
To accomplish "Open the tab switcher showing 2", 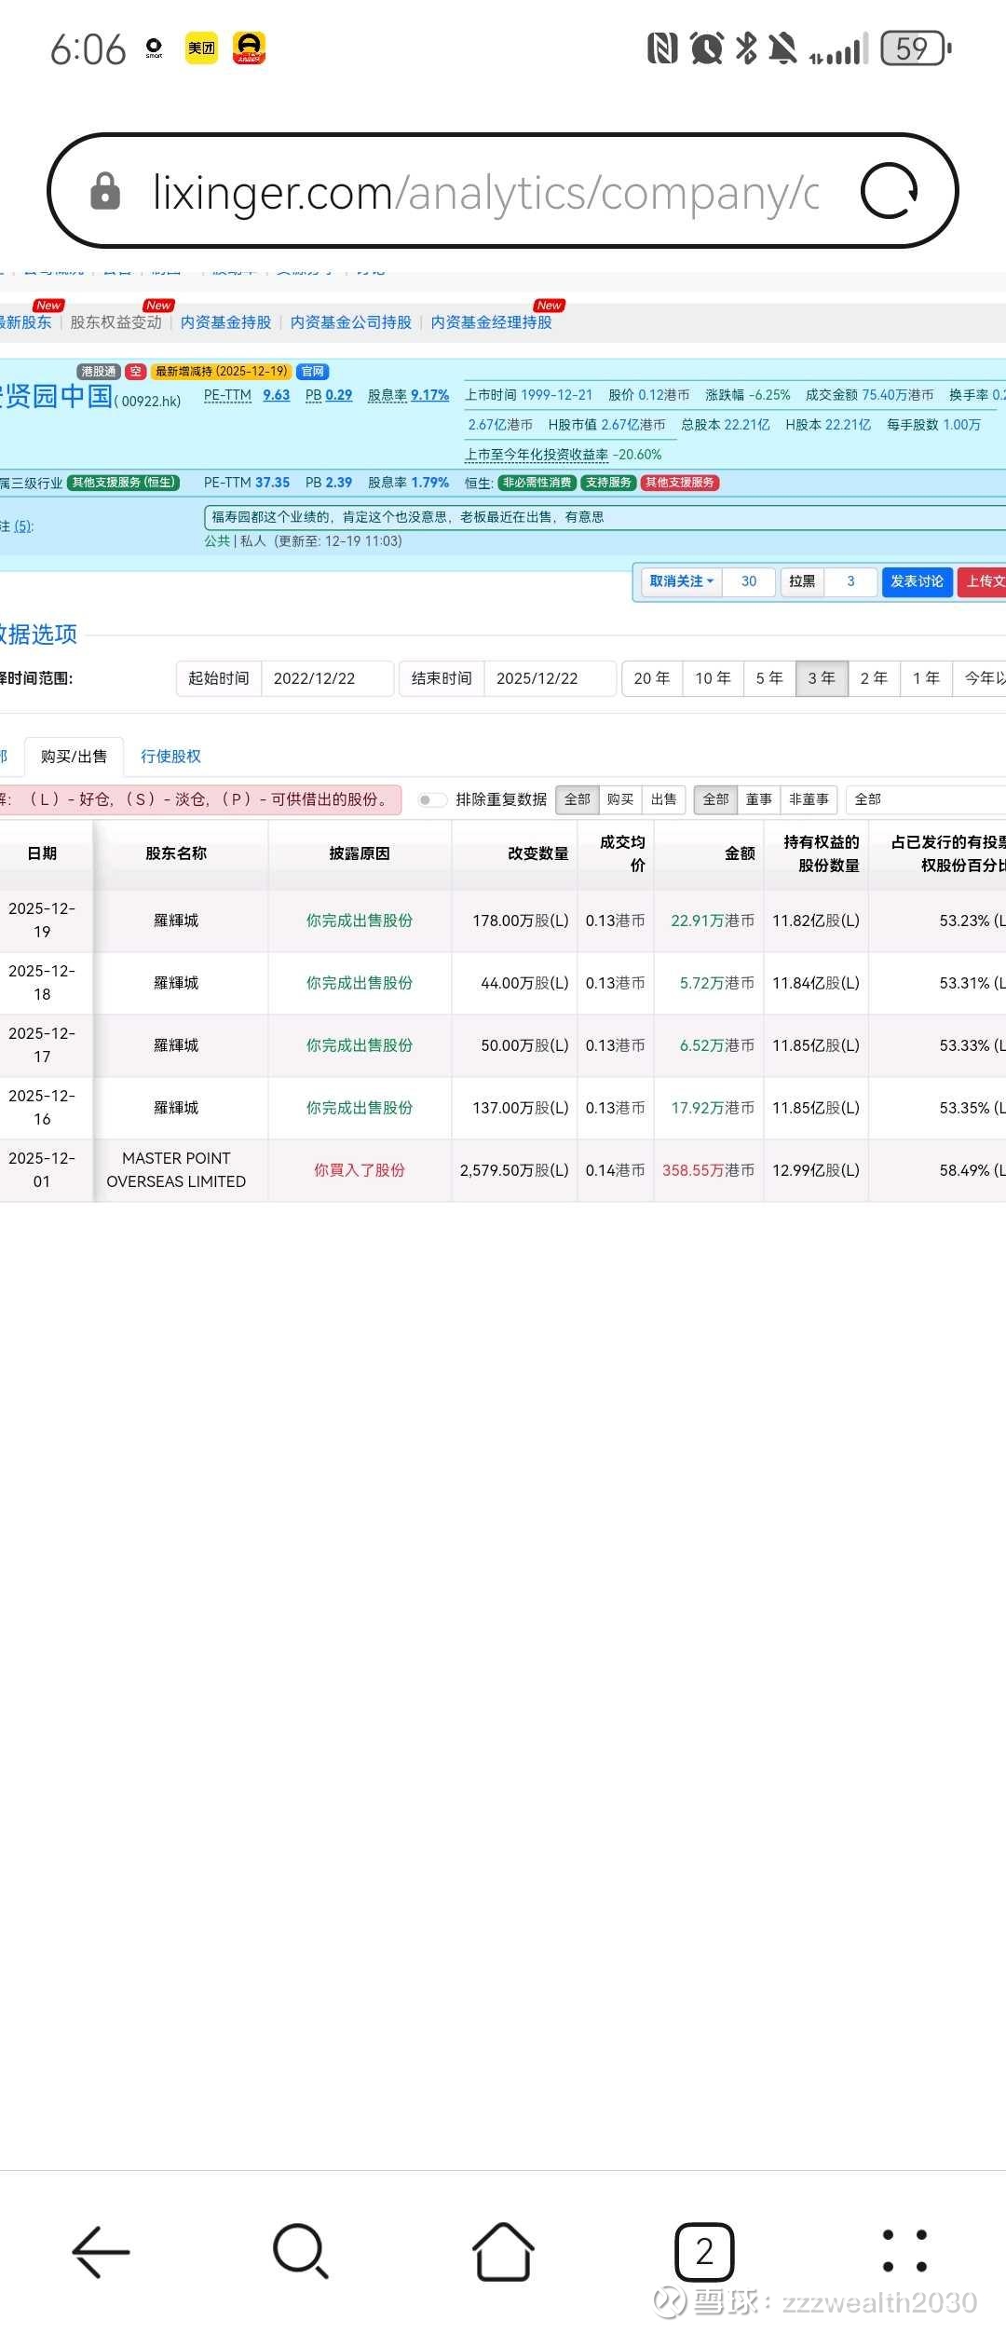I will click(x=704, y=2253).
